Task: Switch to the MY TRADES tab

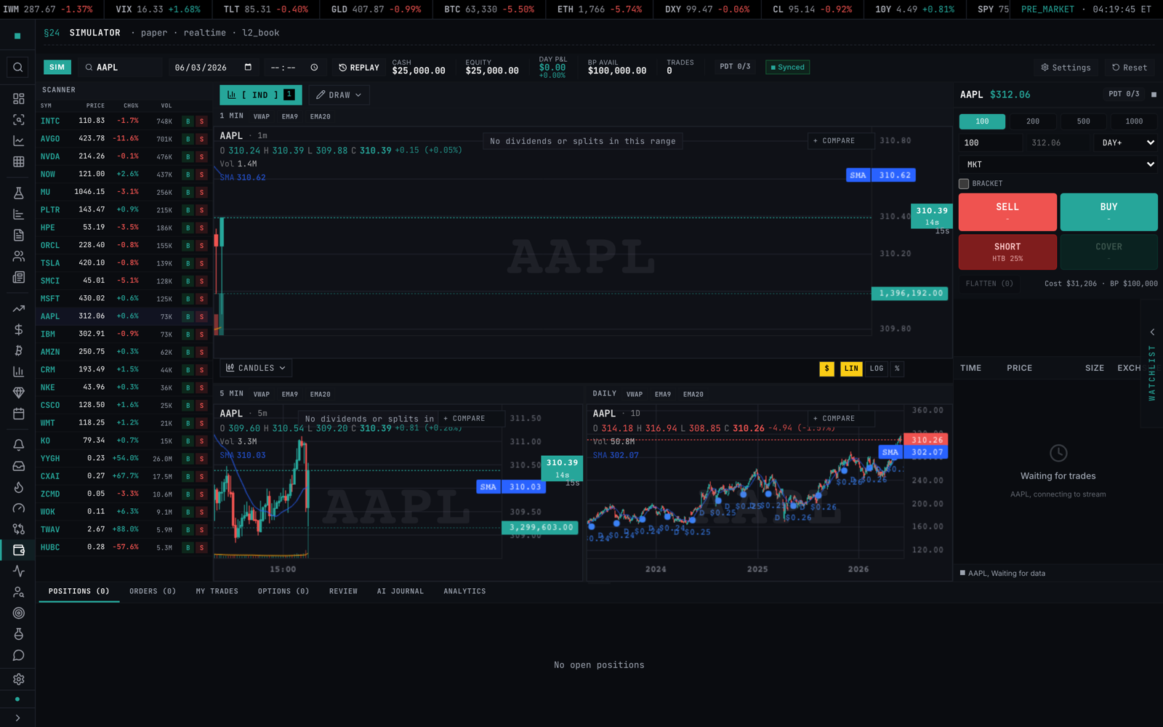Action: 217,591
